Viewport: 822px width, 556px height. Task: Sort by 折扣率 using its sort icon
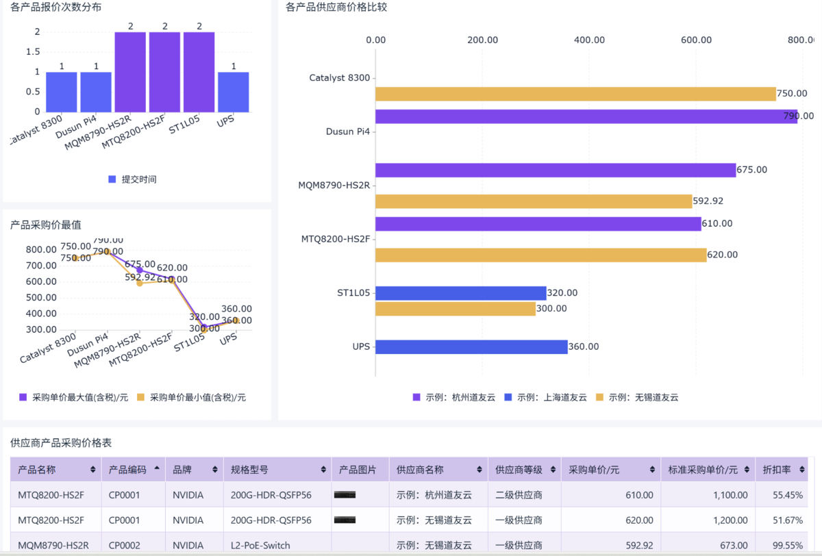click(801, 470)
